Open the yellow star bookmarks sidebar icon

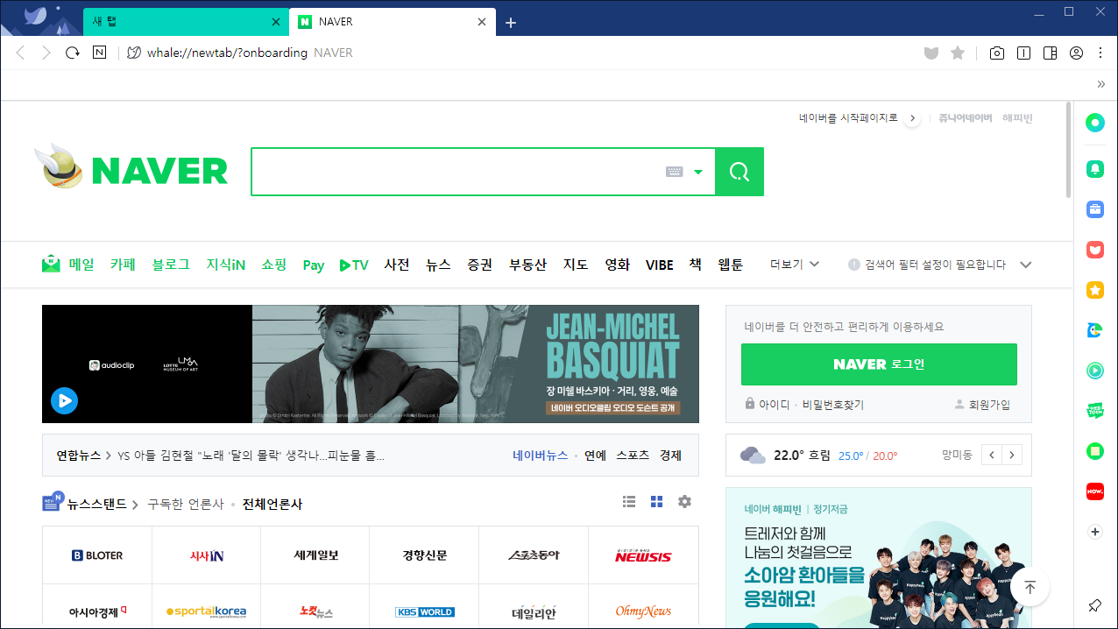(1095, 289)
